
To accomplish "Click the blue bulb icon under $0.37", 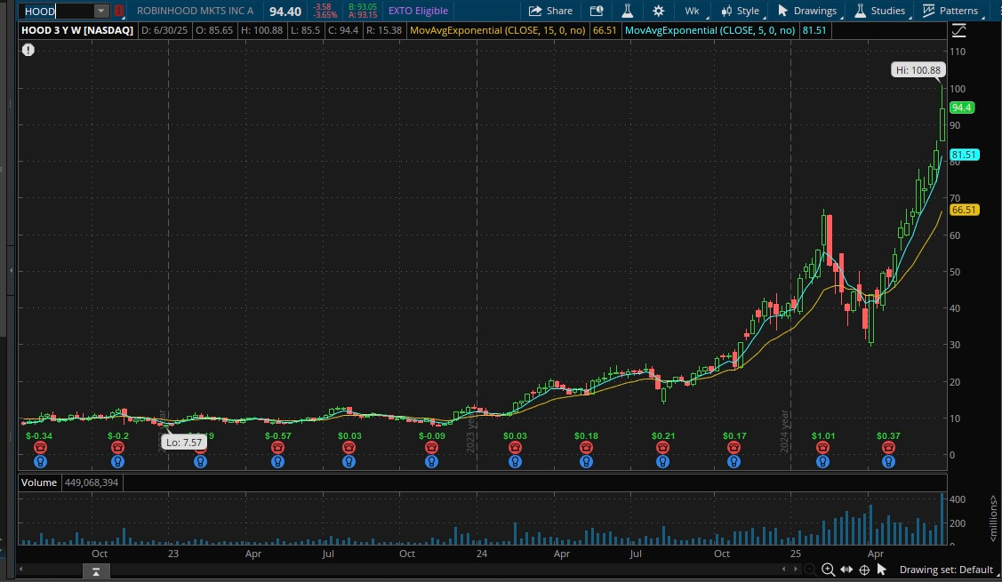I will (x=888, y=461).
